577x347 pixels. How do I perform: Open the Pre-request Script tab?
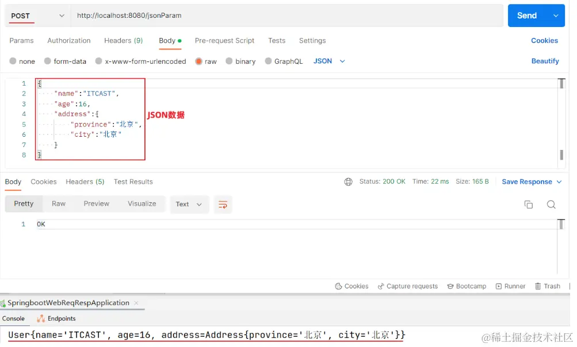click(224, 40)
